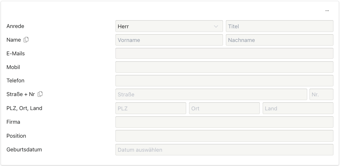Click into the Nachname field
The image size is (340, 166).
point(279,40)
